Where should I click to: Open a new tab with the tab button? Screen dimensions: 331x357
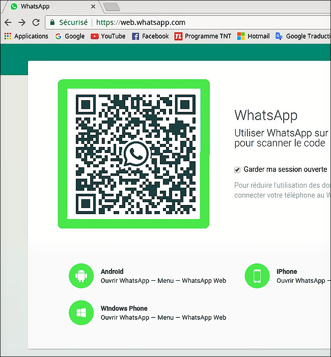[112, 7]
